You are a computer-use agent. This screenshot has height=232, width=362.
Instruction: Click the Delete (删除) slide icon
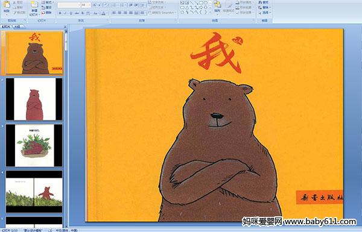pos(43,13)
